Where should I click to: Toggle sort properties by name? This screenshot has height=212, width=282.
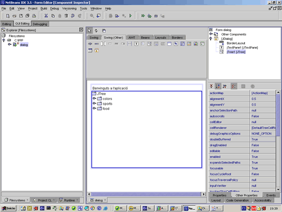[x=218, y=86]
